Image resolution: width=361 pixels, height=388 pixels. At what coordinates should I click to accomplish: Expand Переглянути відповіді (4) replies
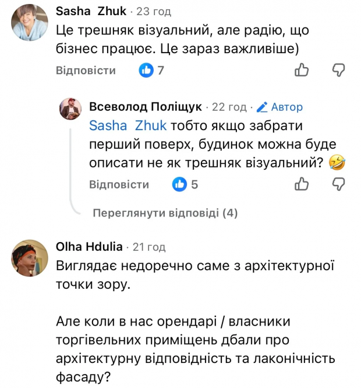click(165, 213)
